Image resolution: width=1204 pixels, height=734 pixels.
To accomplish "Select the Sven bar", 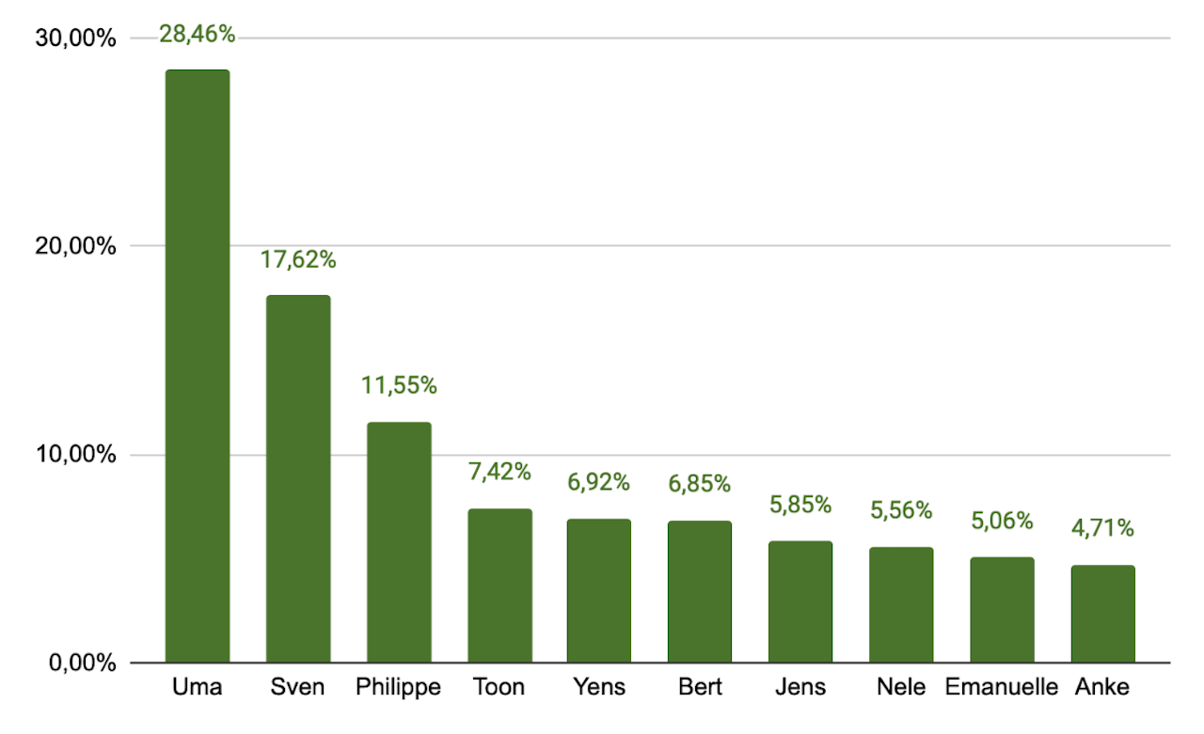I will (x=298, y=479).
